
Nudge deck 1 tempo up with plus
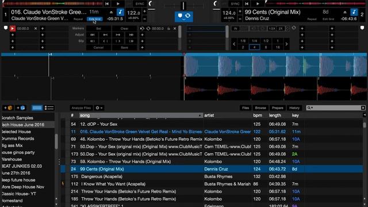click(144, 11)
